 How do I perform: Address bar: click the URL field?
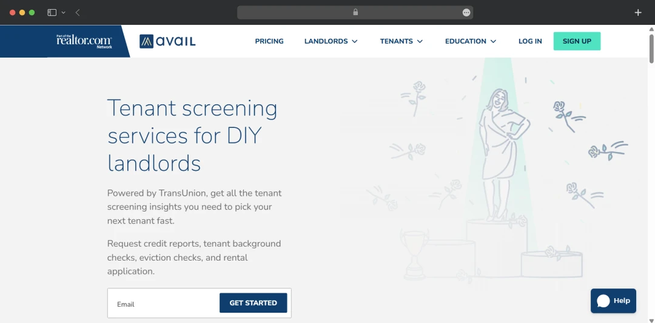coord(355,13)
